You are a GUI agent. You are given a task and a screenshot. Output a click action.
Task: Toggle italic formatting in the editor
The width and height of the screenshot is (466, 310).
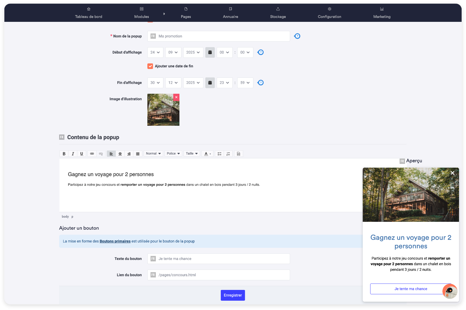pyautogui.click(x=73, y=154)
